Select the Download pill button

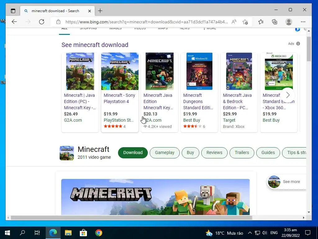133,152
